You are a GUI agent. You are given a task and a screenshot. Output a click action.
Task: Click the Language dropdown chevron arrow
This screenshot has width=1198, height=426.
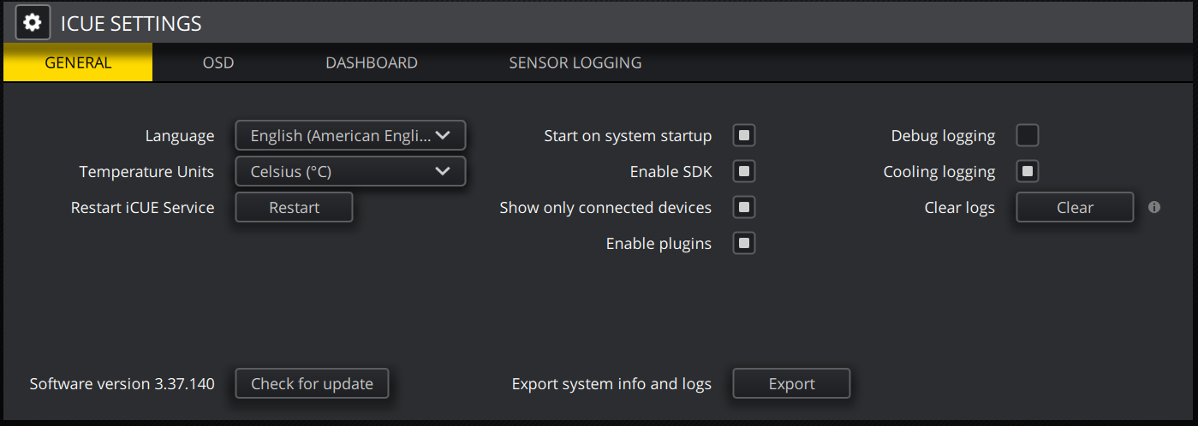tap(443, 135)
